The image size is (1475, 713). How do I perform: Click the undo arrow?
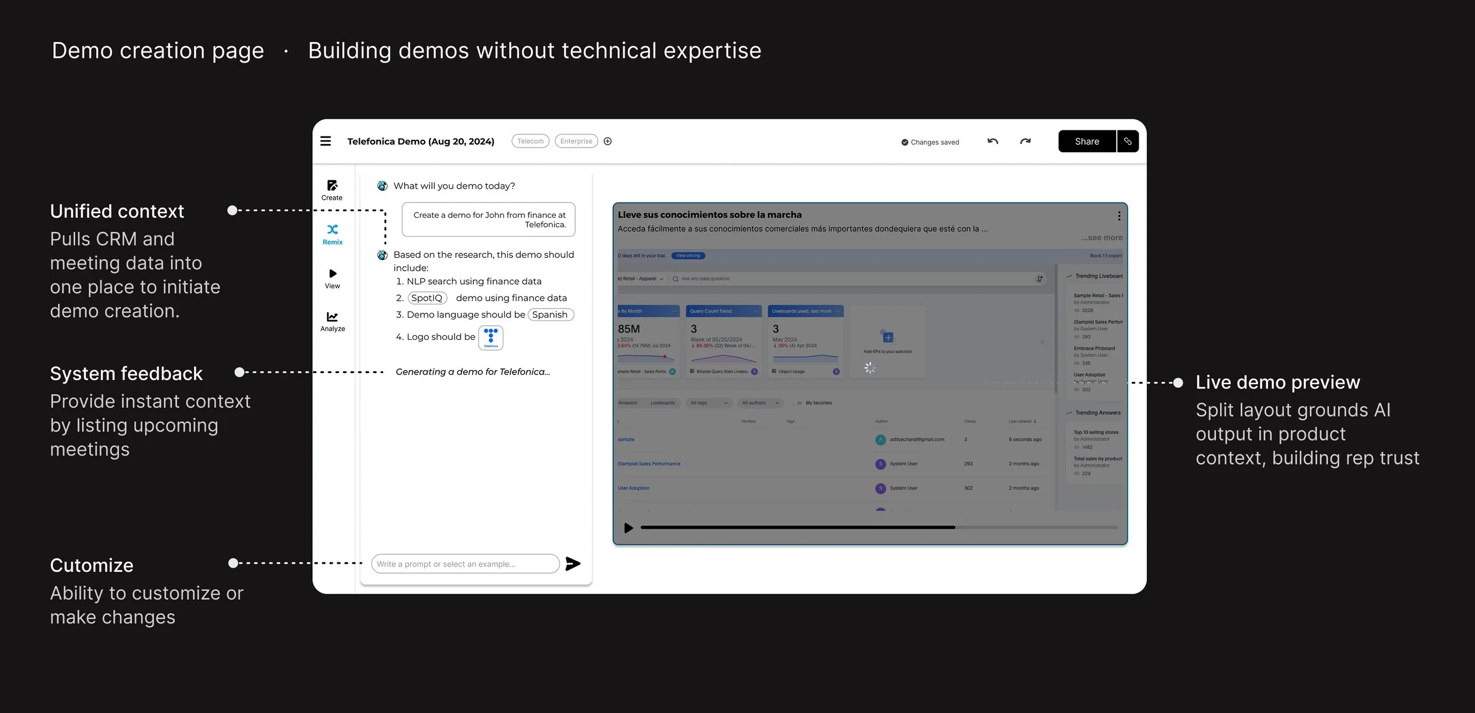tap(992, 141)
